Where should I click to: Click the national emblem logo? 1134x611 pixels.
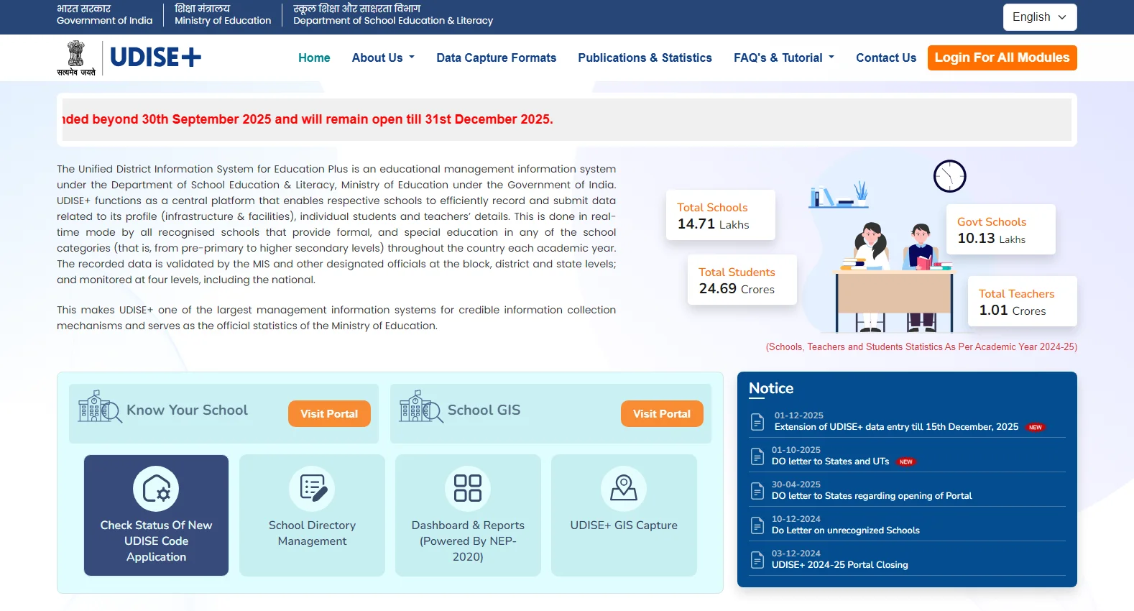click(x=76, y=58)
